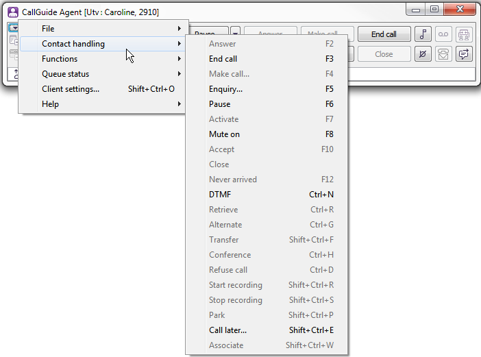
Task: Click the mute microphone icon button
Action: (423, 54)
